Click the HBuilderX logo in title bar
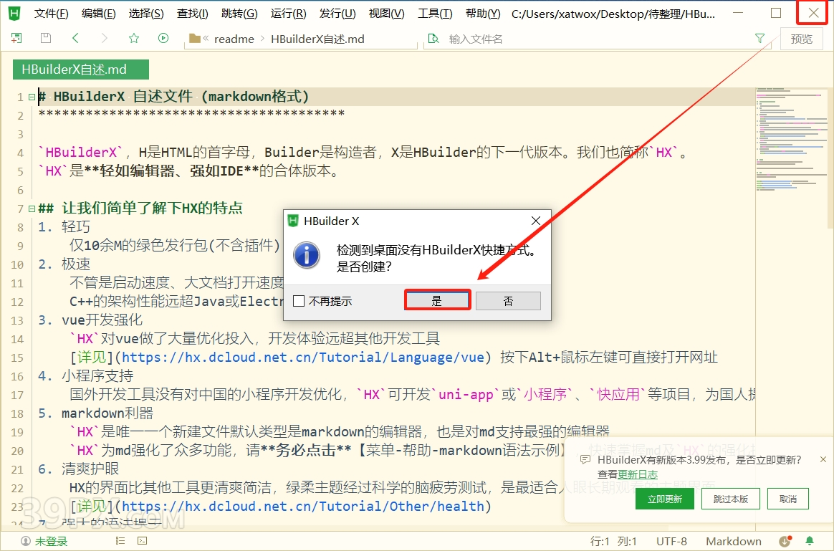 pos(14,14)
